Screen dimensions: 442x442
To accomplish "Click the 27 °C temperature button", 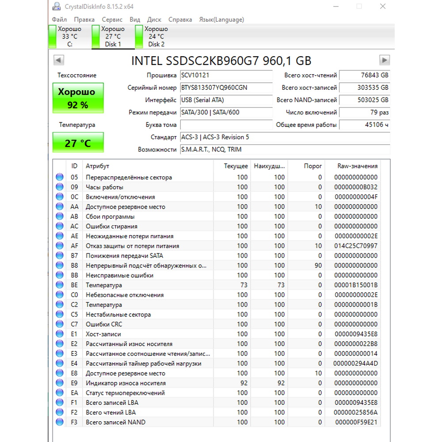I will (78, 143).
